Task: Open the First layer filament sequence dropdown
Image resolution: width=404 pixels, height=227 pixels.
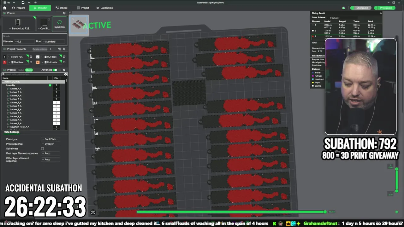Action: click(x=50, y=153)
